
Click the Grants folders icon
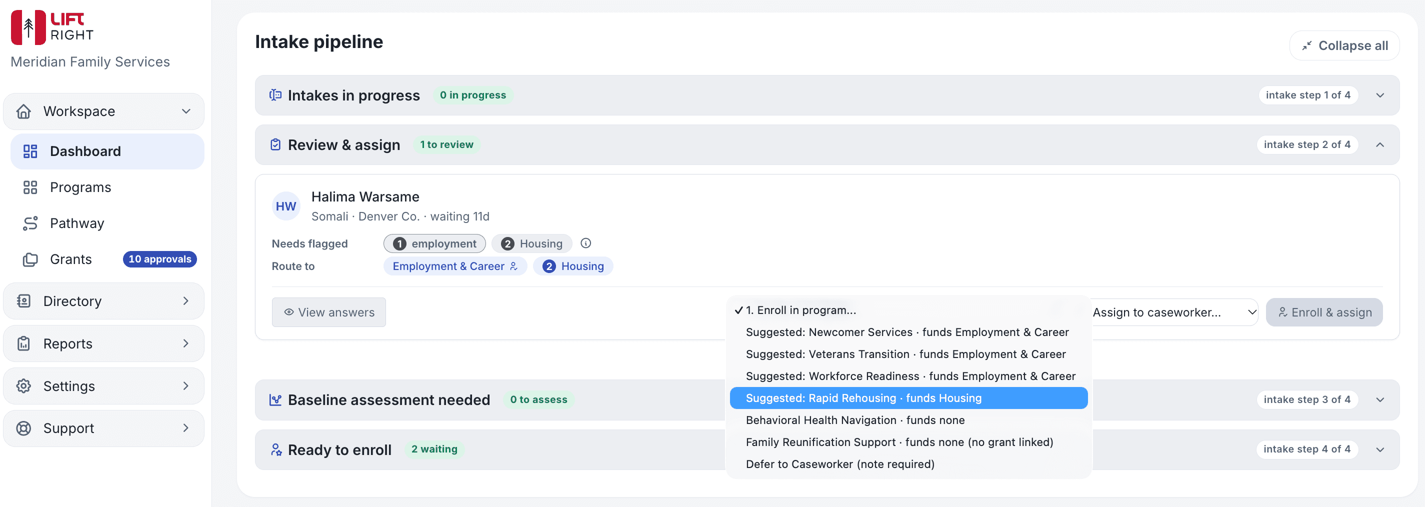click(x=30, y=259)
